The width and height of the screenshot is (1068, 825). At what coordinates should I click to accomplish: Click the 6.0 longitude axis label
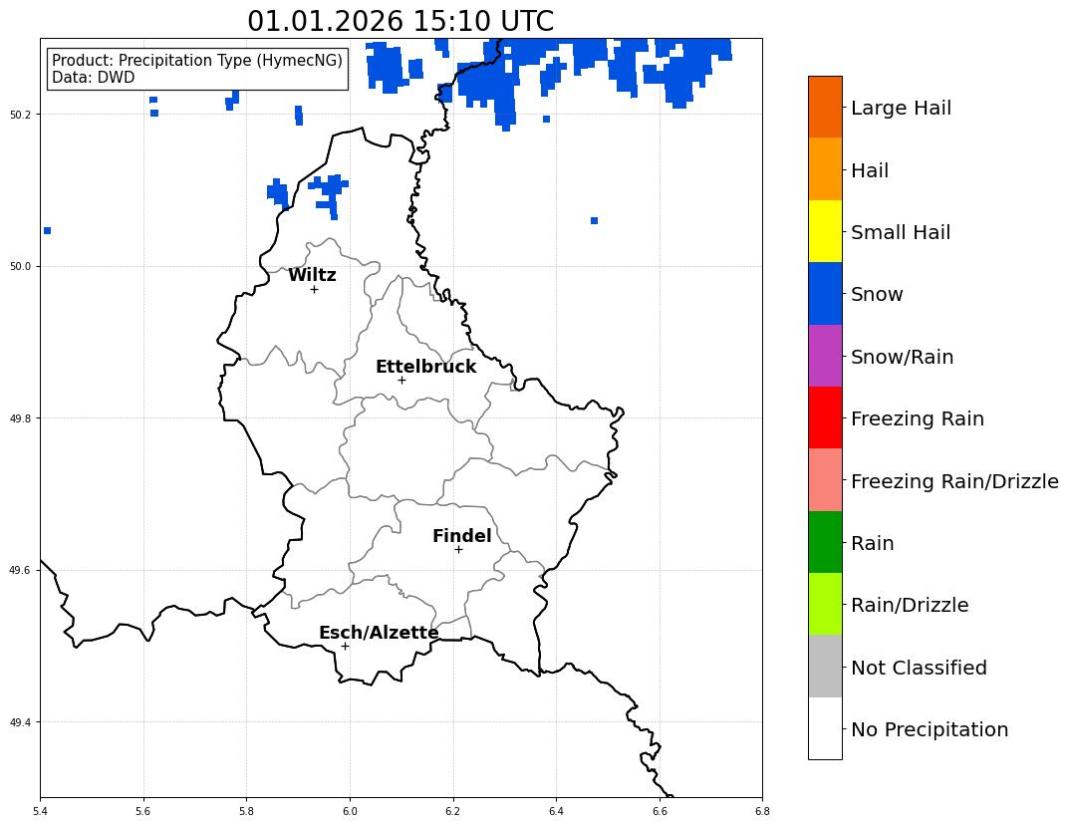click(x=350, y=811)
